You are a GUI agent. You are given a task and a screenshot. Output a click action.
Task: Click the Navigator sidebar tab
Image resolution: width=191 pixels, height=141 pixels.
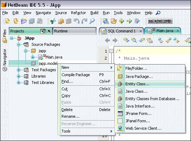[5, 60]
